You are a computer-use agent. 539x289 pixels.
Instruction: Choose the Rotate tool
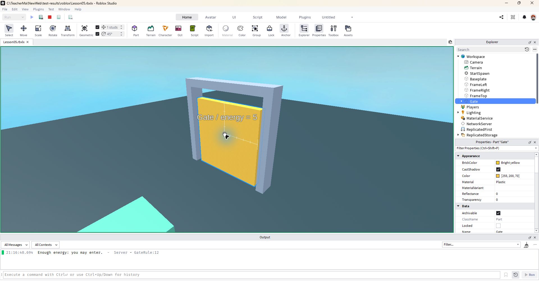[53, 31]
